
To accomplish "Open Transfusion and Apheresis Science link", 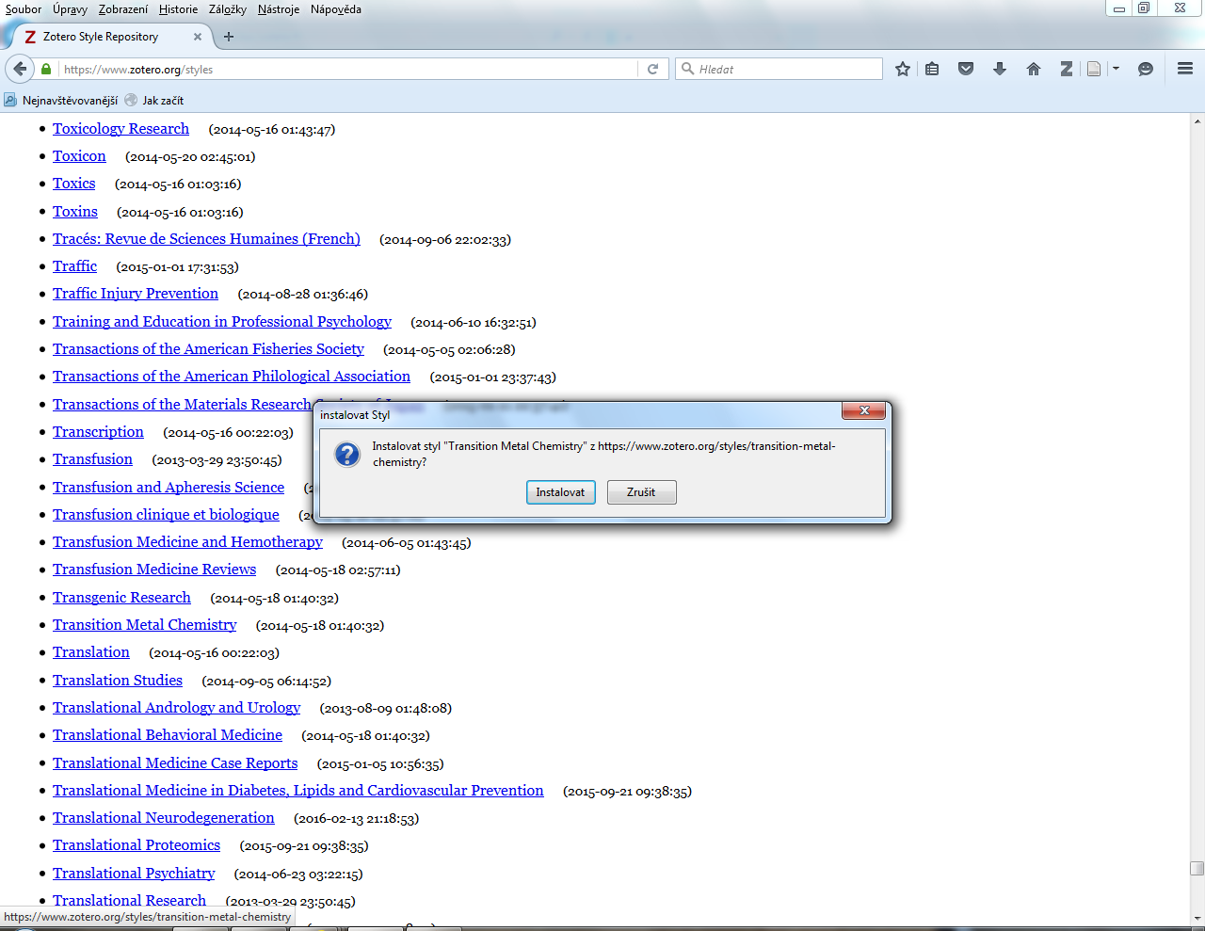I will point(169,488).
